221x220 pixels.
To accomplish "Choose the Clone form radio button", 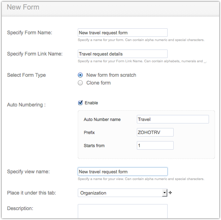I will point(80,83).
